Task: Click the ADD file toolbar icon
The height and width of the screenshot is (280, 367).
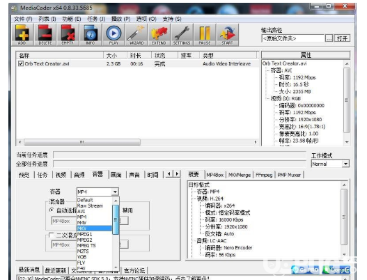Action: coord(22,35)
